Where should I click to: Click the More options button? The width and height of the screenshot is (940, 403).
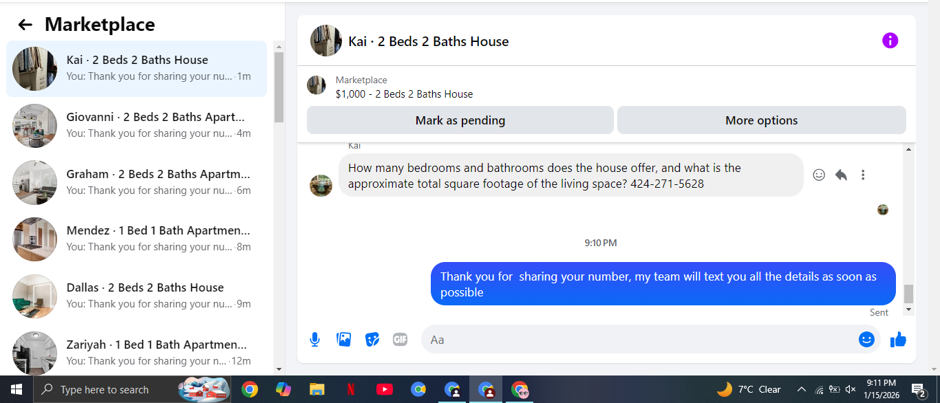tap(761, 120)
